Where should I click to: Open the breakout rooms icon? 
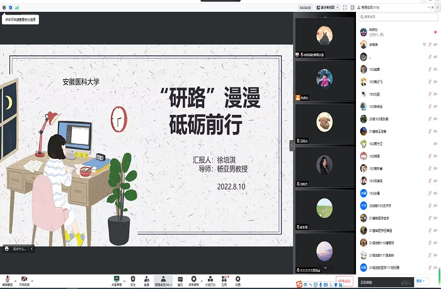click(210, 278)
